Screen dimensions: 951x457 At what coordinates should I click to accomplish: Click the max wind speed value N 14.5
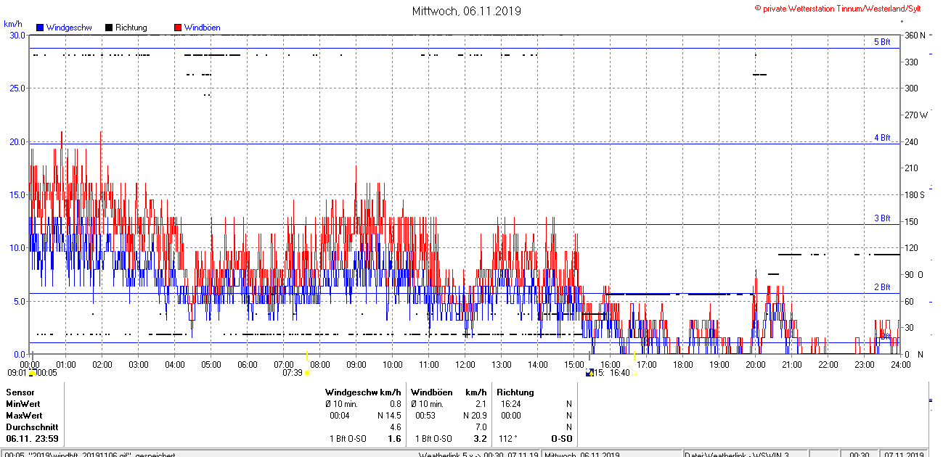[389, 416]
